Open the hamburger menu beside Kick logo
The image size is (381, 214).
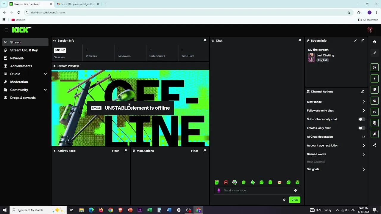(6, 30)
